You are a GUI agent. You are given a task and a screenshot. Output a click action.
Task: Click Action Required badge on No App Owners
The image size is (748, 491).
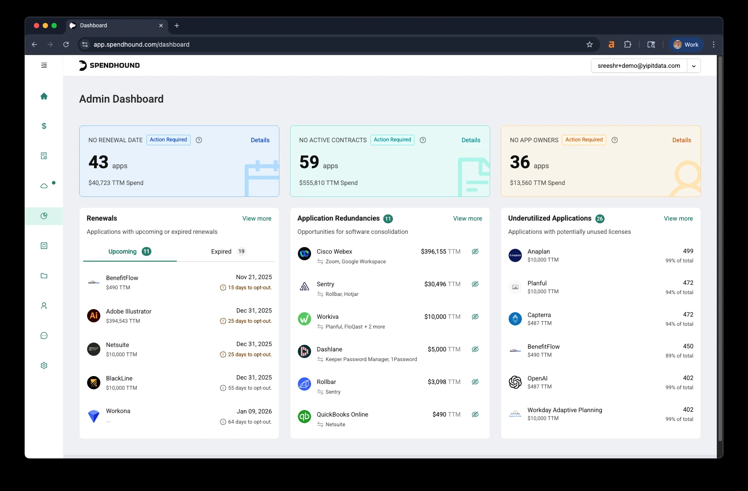pyautogui.click(x=584, y=140)
